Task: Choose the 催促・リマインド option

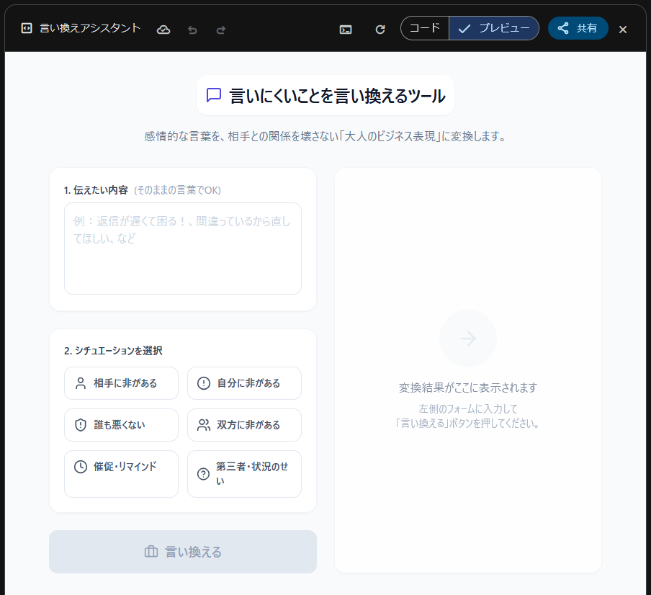Action: (x=121, y=474)
